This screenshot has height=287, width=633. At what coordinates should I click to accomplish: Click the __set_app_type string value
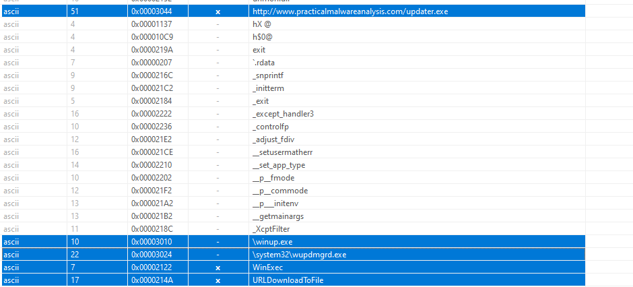(x=278, y=165)
